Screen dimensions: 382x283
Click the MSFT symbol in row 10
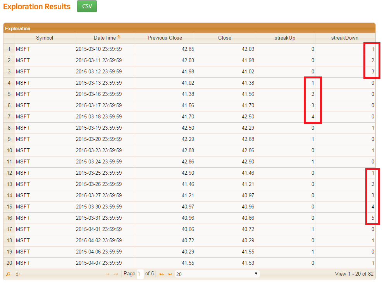click(x=23, y=150)
